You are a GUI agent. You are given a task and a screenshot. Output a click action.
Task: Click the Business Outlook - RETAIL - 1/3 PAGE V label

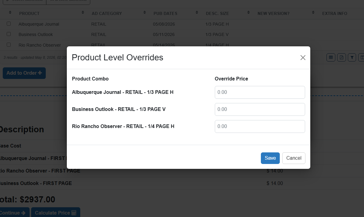tap(119, 109)
